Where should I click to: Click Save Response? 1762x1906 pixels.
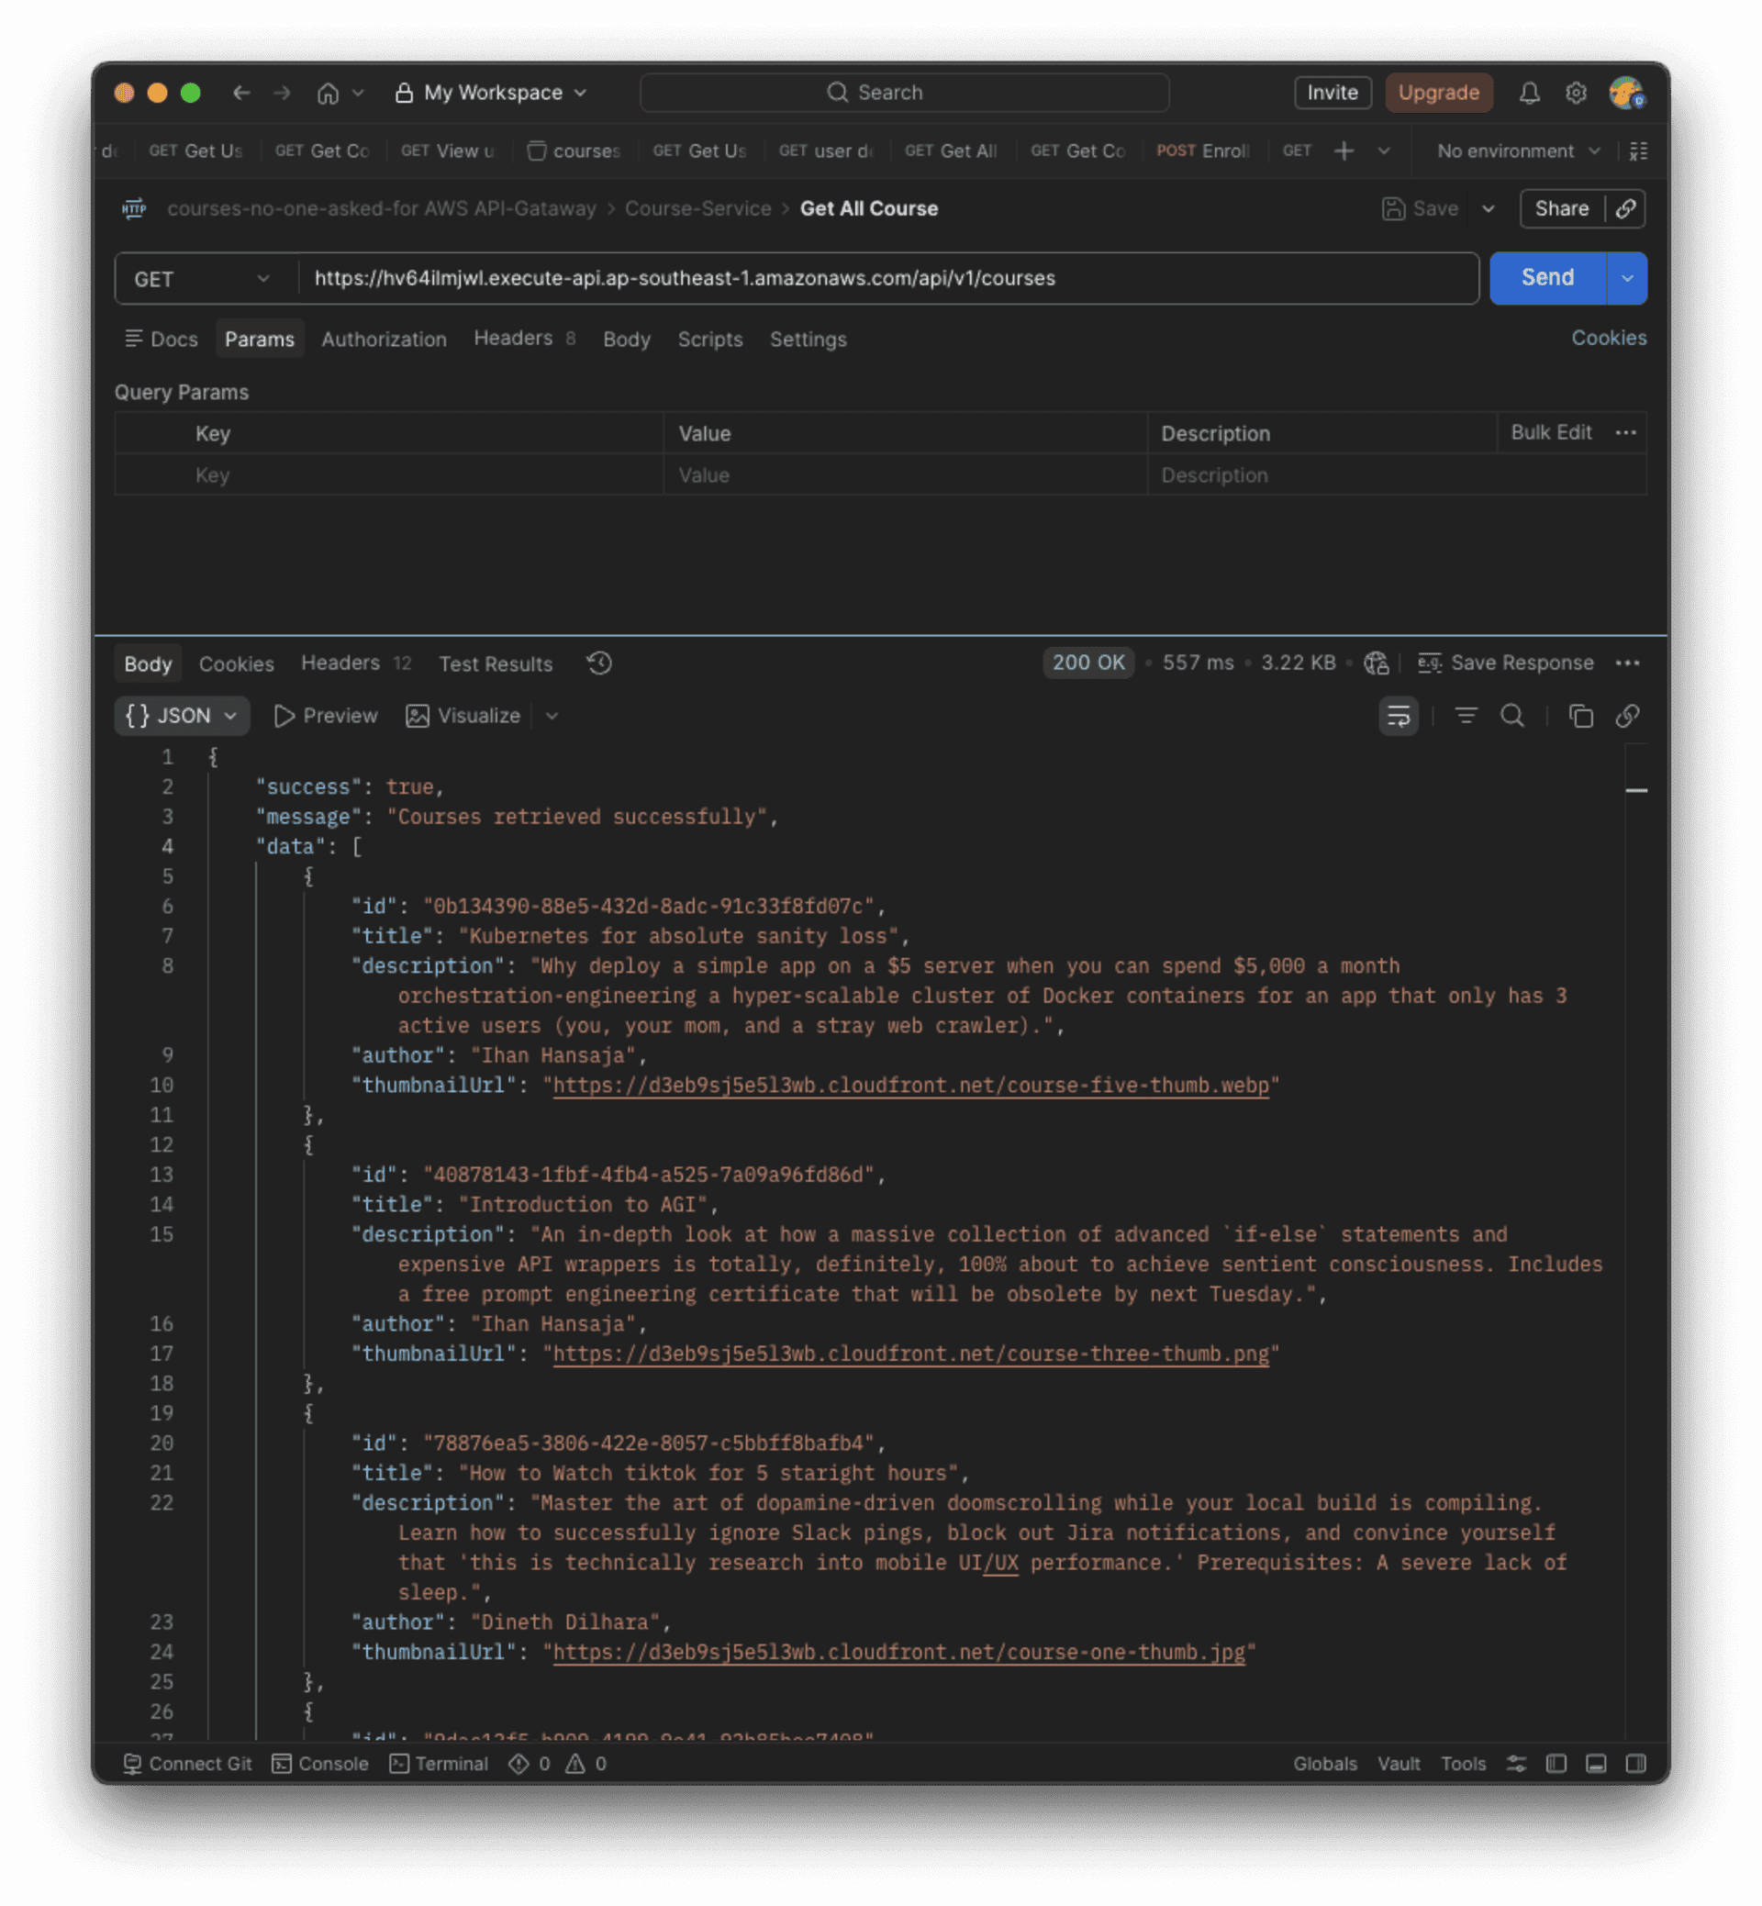(x=1507, y=663)
